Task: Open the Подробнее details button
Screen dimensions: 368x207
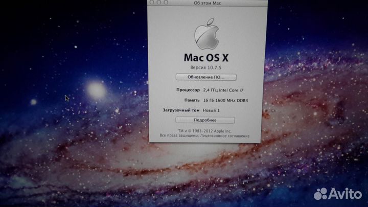Action: pos(205,120)
